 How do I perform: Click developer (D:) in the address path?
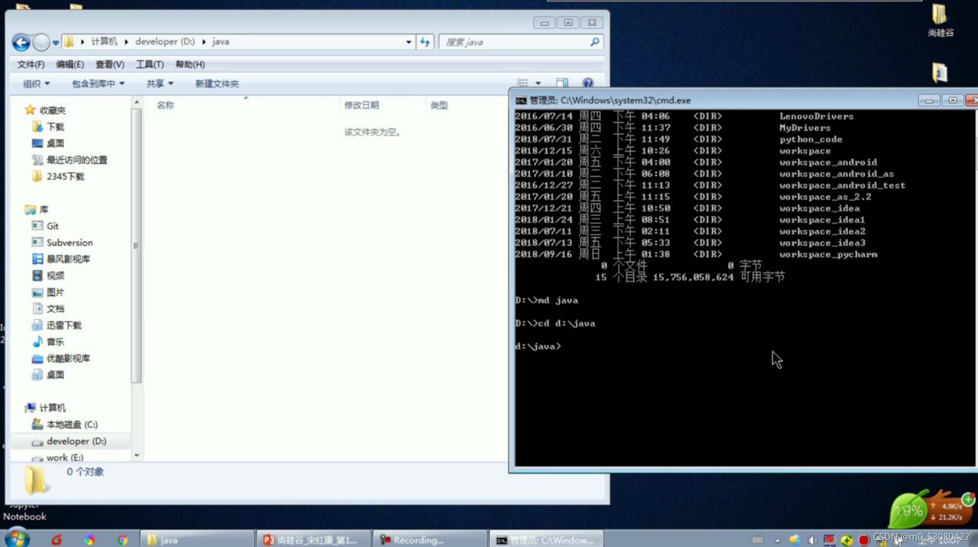coord(165,42)
